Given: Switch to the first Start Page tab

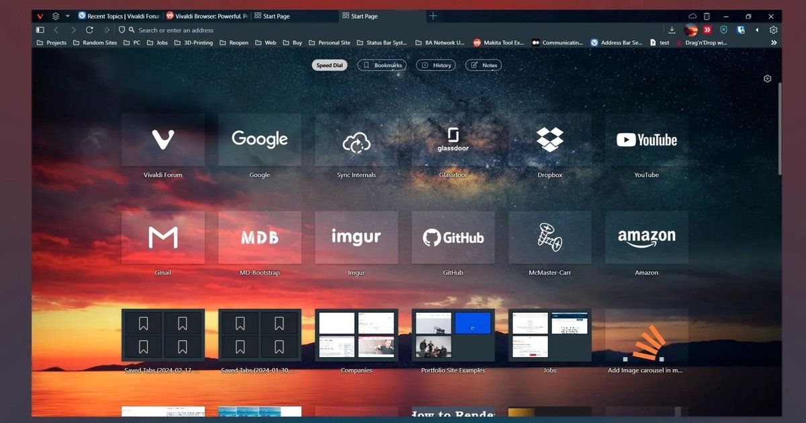Looking at the screenshot, I should pos(294,16).
